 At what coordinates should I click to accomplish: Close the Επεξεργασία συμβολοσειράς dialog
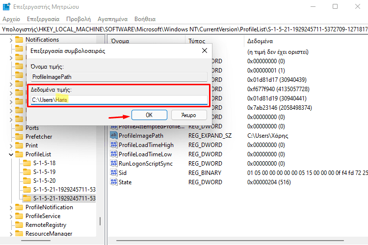coord(204,50)
